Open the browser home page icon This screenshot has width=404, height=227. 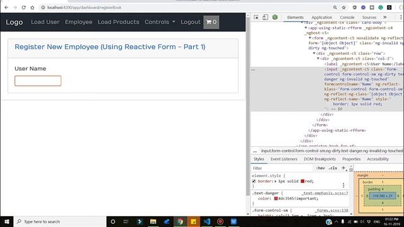[32, 8]
